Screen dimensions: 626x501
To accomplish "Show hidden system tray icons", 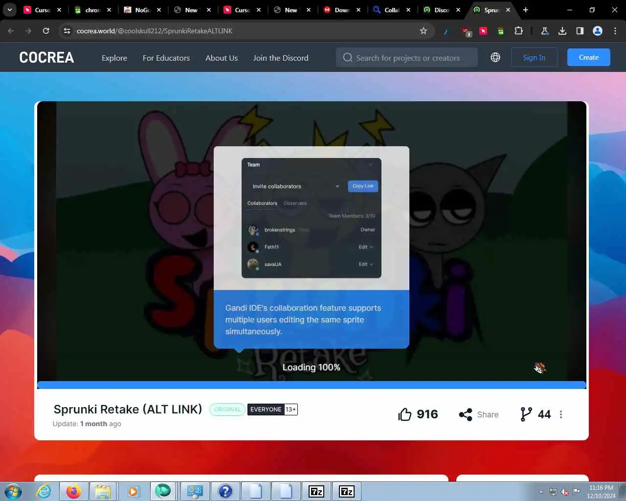I will coord(541,492).
